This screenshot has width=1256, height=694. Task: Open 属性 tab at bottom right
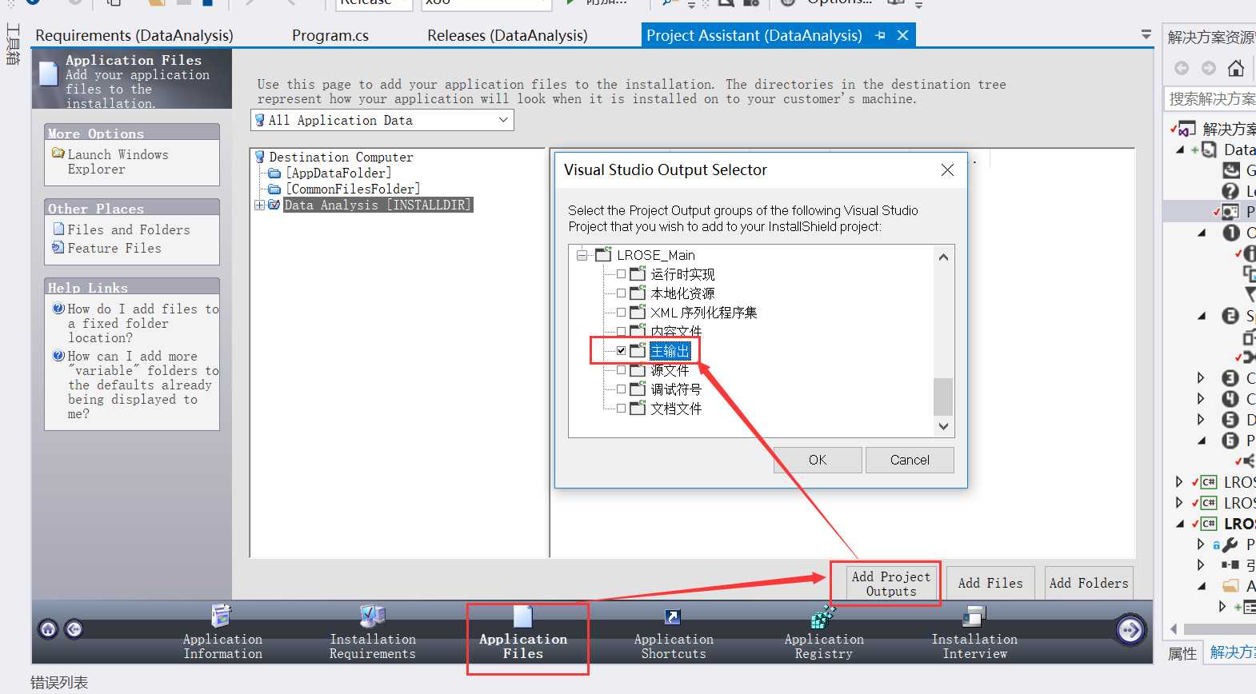click(1182, 653)
